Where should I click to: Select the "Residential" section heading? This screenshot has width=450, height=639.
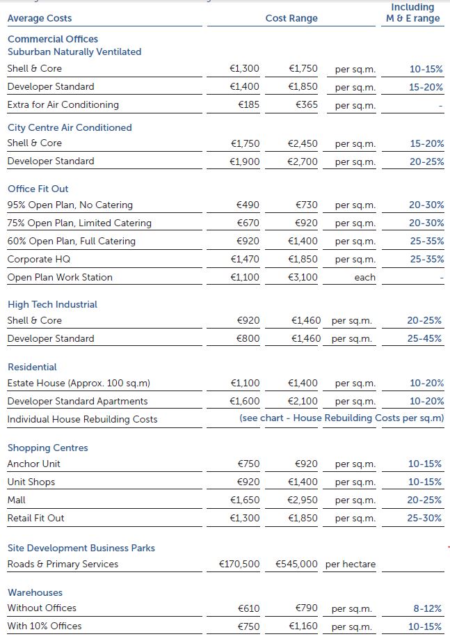(x=32, y=367)
